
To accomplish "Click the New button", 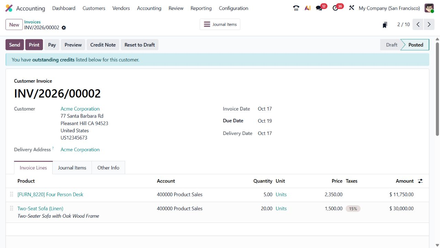I will click(x=14, y=24).
